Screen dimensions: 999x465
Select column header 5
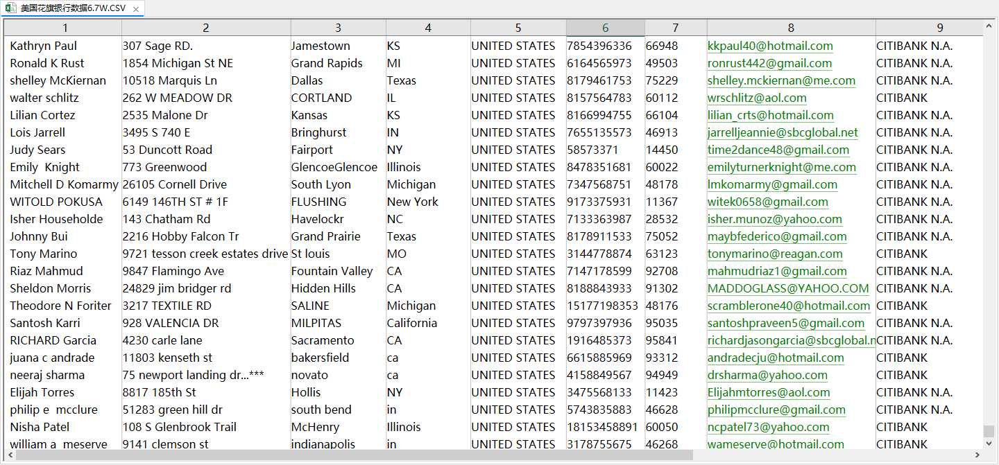click(518, 28)
